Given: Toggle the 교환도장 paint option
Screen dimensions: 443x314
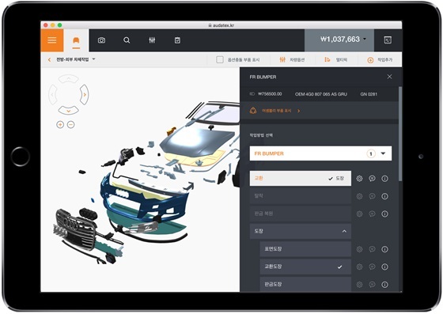Looking at the screenshot, I should [x=305, y=267].
